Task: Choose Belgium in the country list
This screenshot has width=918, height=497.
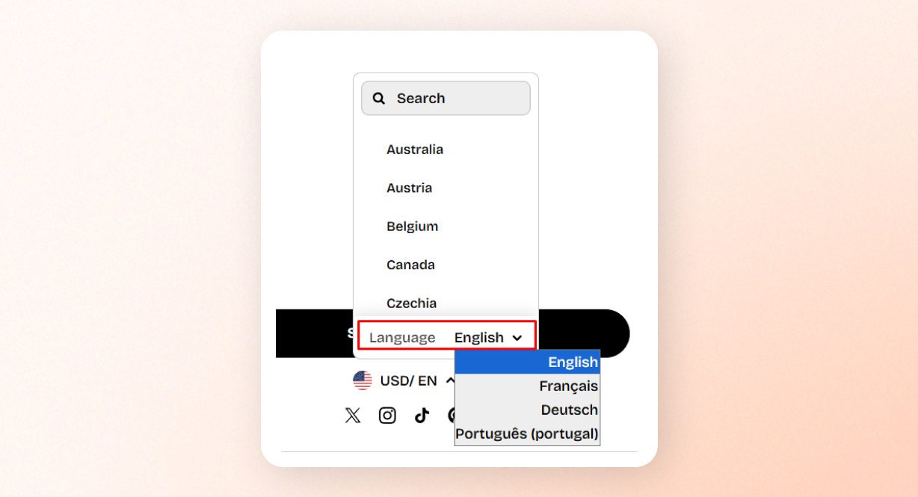Action: 412,226
